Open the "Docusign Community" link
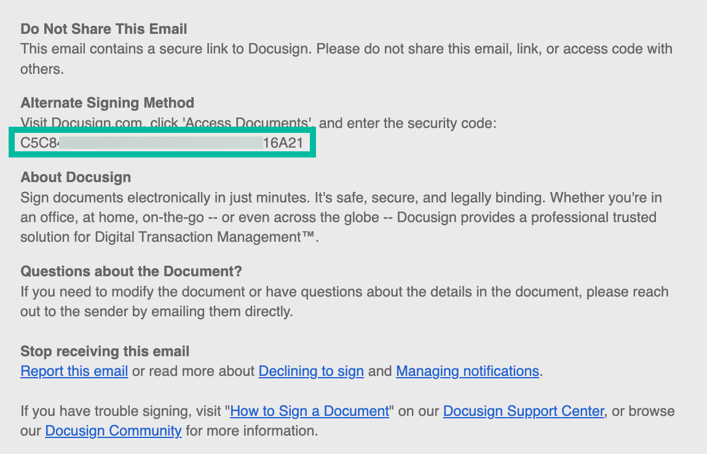707x454 pixels. click(113, 431)
